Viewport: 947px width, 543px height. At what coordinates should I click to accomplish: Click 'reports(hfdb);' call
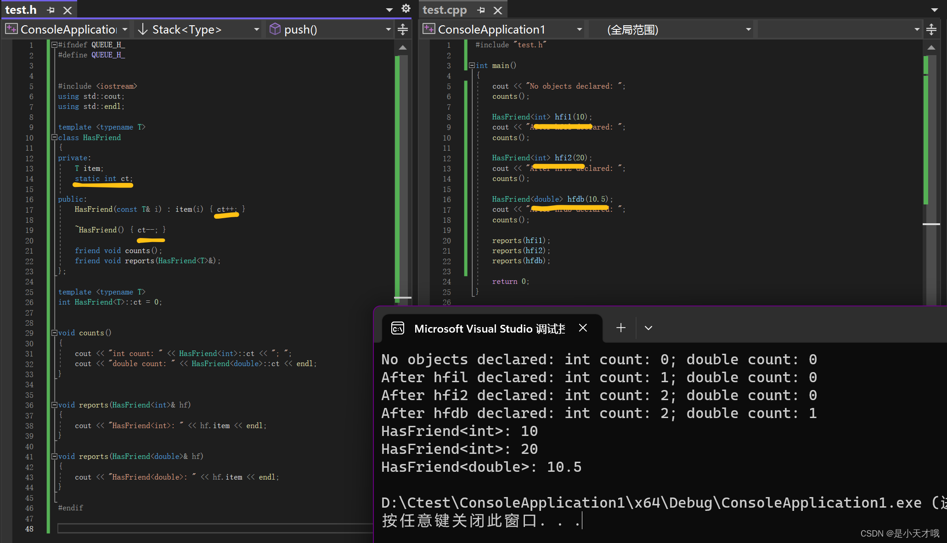click(521, 261)
